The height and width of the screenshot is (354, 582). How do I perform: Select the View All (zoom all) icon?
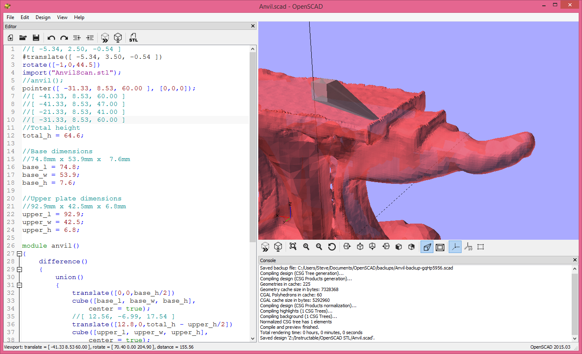293,246
